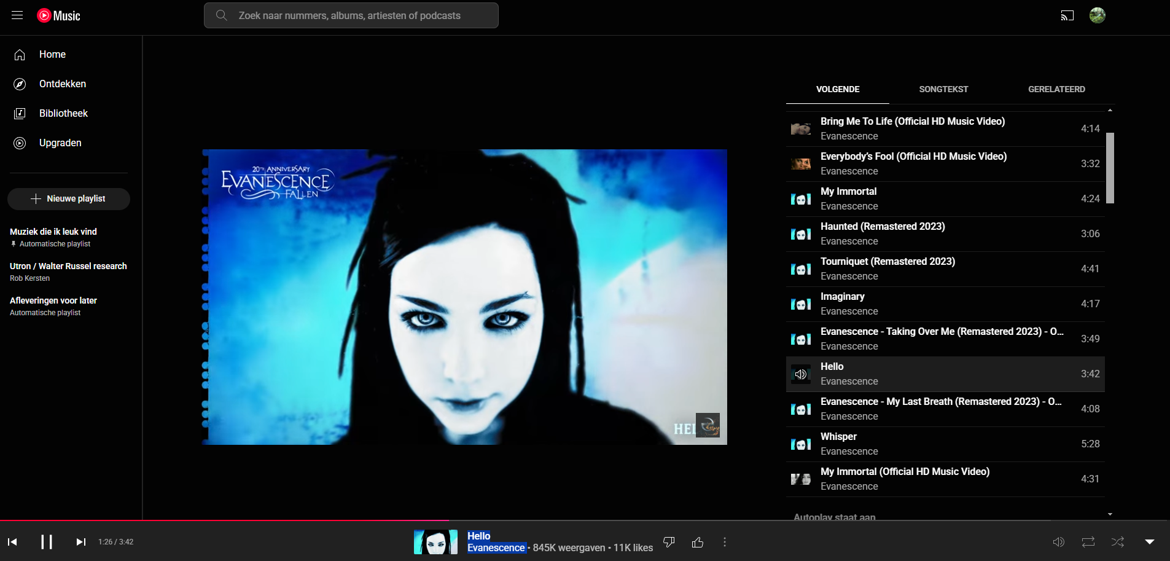1170x561 pixels.
Task: Click the YouTube Music logo
Action: (59, 15)
